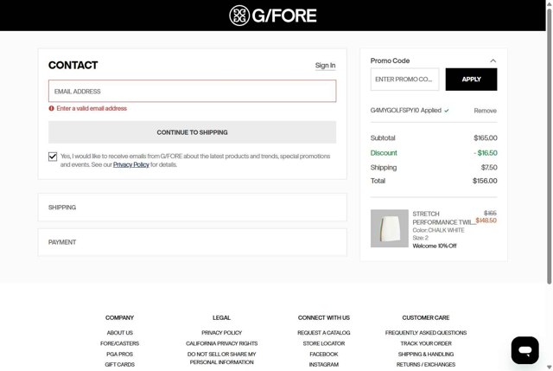553x371 pixels.
Task: Click into the Enter Promo Code field
Action: (x=404, y=80)
